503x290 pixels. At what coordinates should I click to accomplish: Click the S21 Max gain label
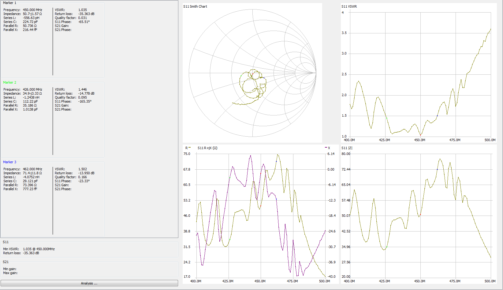tap(10, 273)
